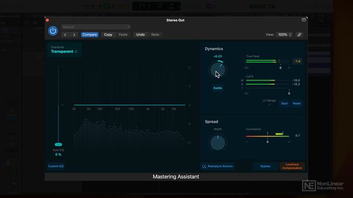The width and height of the screenshot is (353, 198).
Task: Click the Auto EQ 0 % value
Action: coord(58,155)
